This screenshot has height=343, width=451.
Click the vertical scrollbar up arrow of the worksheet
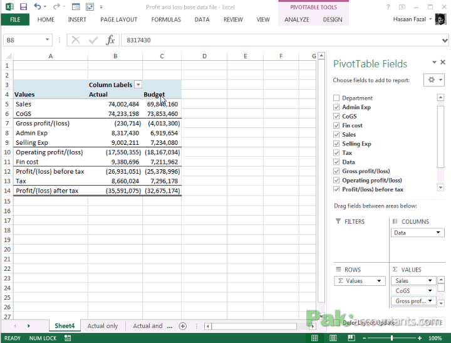pyautogui.click(x=321, y=55)
